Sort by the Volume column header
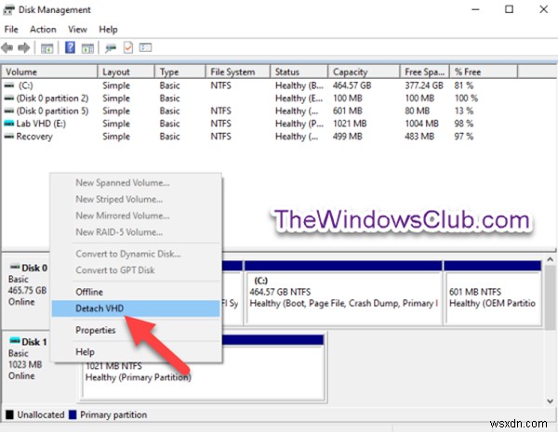This screenshot has width=558, height=433. (x=49, y=72)
